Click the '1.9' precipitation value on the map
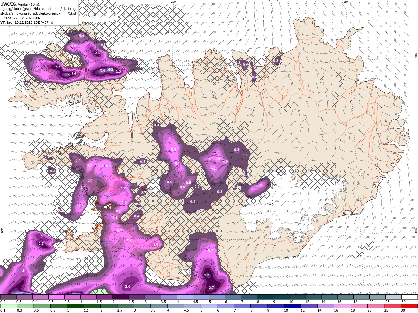 [x=40, y=237]
